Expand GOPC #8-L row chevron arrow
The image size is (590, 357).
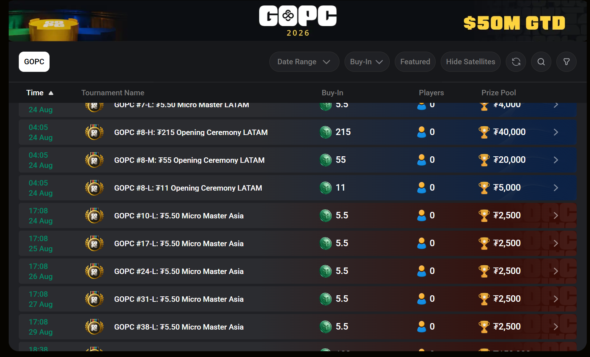coord(556,188)
